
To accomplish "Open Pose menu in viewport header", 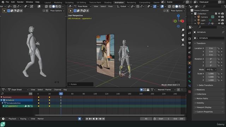I will click(111, 6).
